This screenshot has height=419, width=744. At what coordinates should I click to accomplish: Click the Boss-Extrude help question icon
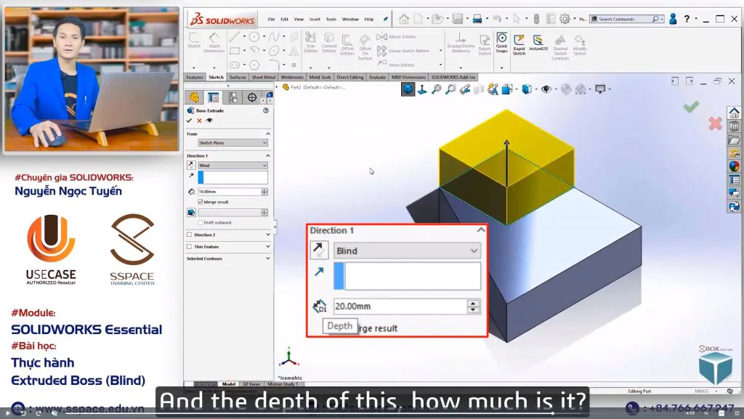[266, 110]
